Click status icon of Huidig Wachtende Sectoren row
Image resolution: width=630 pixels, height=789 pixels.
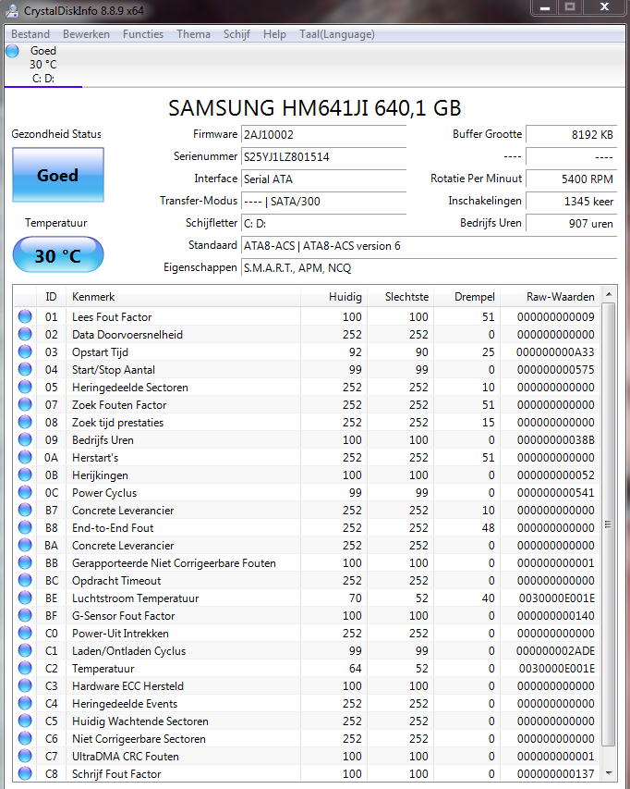click(x=25, y=721)
